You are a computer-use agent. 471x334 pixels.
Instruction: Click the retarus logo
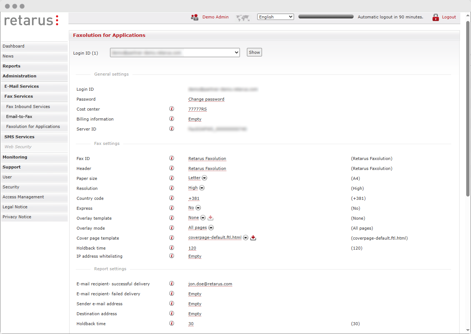point(31,21)
